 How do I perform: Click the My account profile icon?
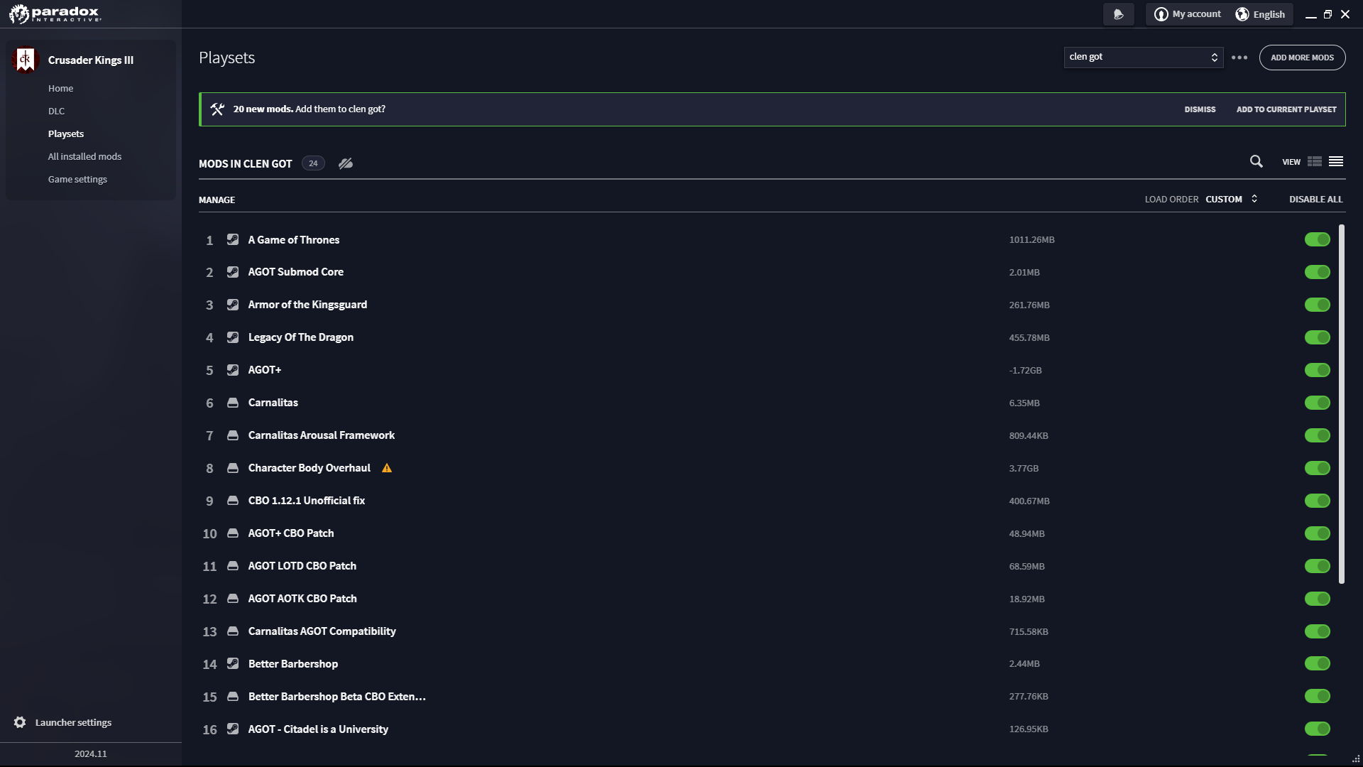coord(1161,14)
